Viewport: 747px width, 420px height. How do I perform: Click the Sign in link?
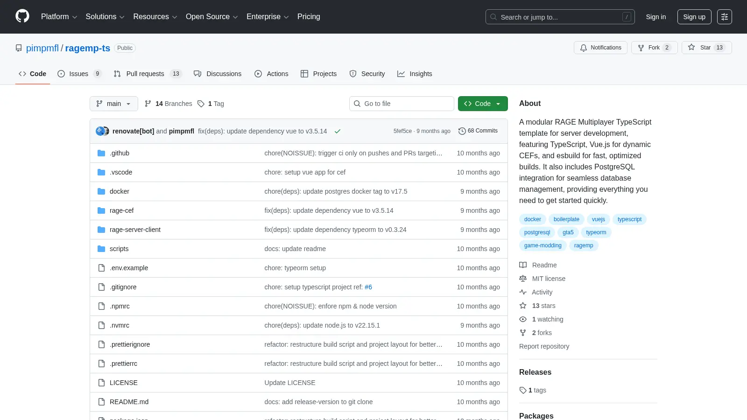click(x=656, y=17)
